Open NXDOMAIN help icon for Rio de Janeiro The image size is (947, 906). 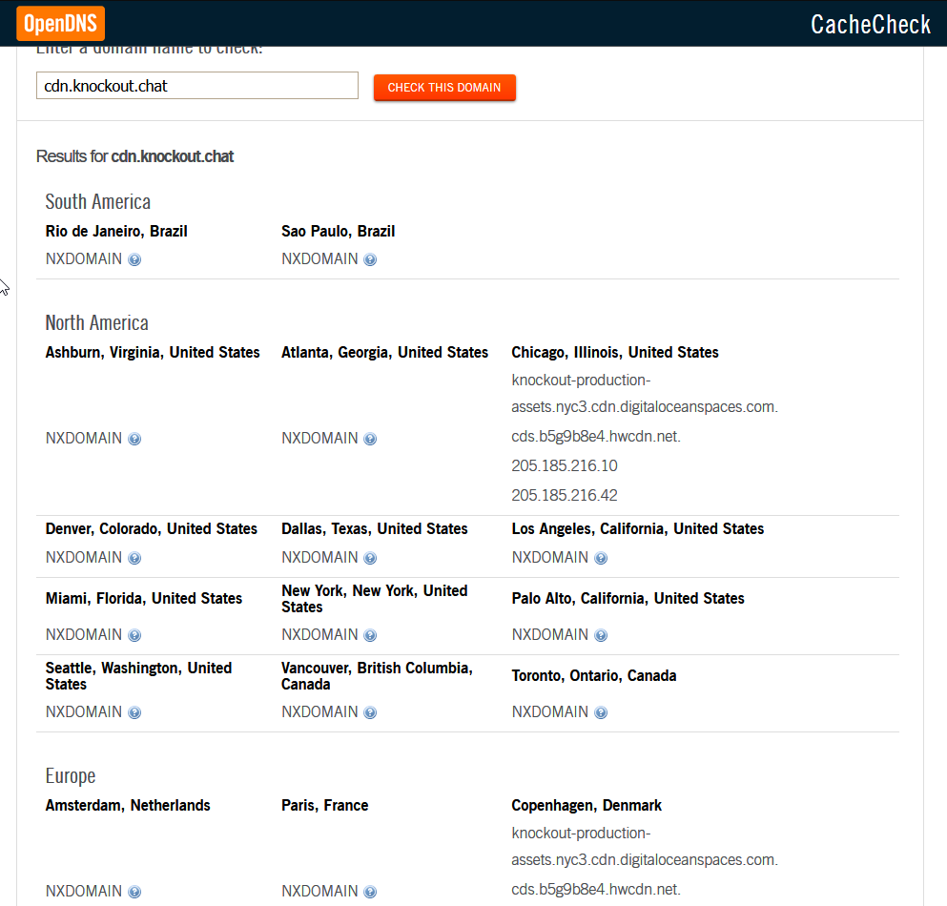coord(134,259)
